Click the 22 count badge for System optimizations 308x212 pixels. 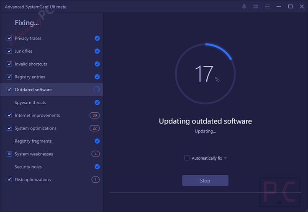[x=95, y=128]
